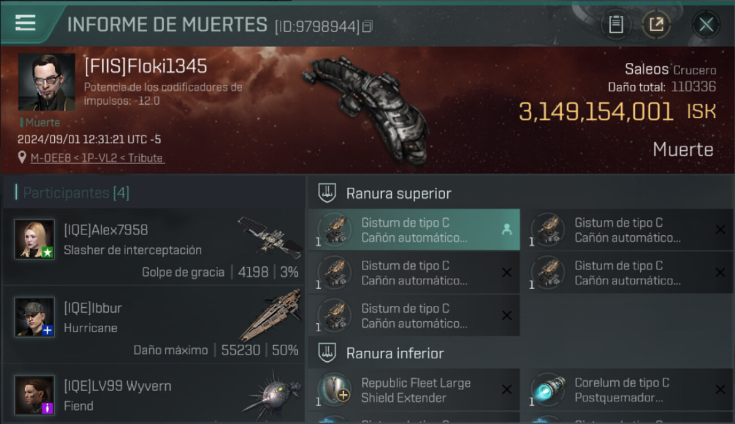Screen dimensions: 735x424
Task: Select the Participantes [4] tab
Action: 76,193
